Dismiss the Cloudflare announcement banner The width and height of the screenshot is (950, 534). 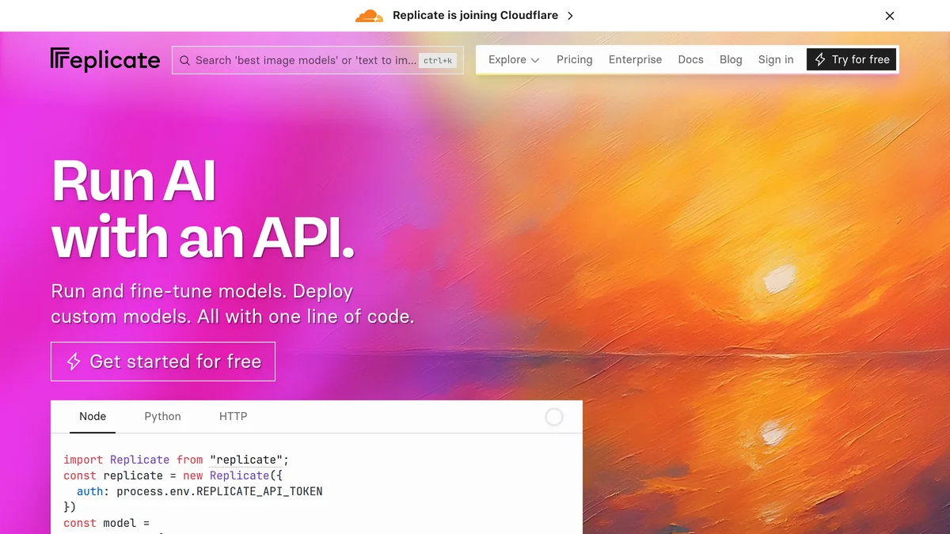pyautogui.click(x=889, y=15)
